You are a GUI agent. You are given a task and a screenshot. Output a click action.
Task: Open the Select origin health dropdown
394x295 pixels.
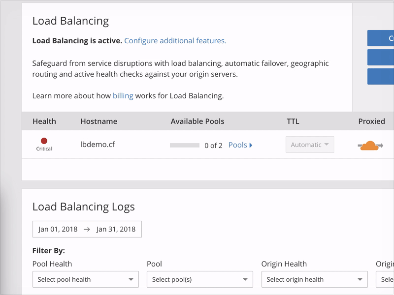coord(314,279)
